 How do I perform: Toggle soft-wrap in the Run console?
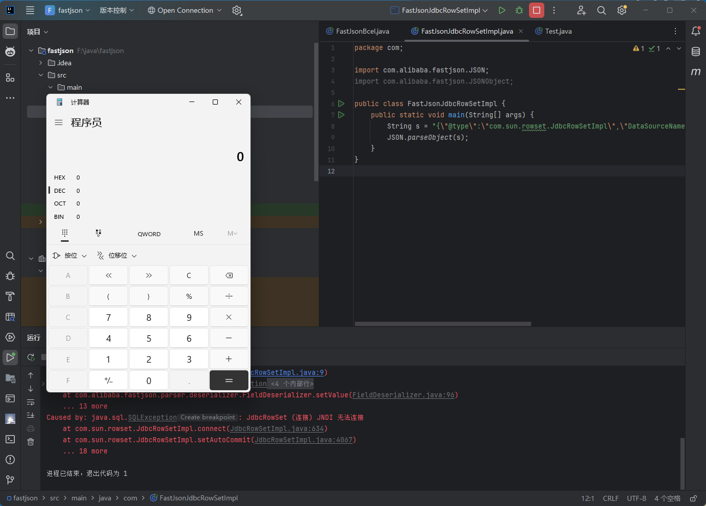[31, 402]
